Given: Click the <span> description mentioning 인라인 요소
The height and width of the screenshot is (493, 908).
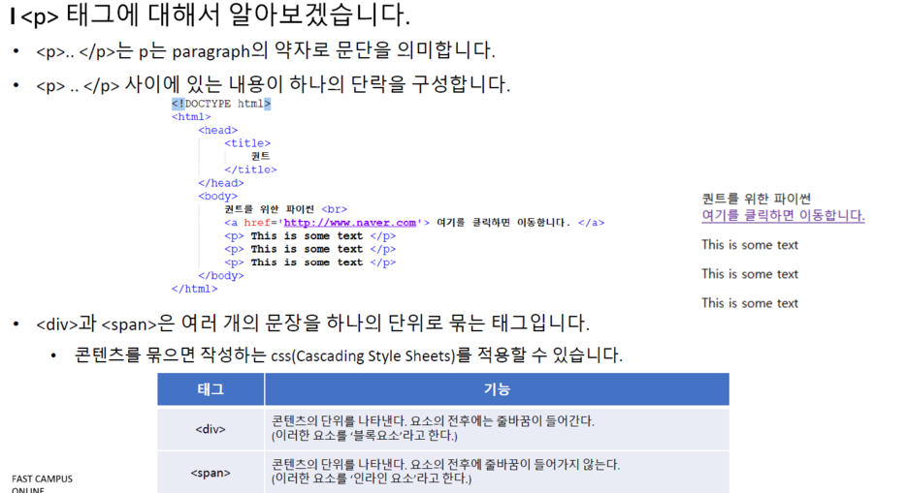Looking at the screenshot, I should (446, 472).
